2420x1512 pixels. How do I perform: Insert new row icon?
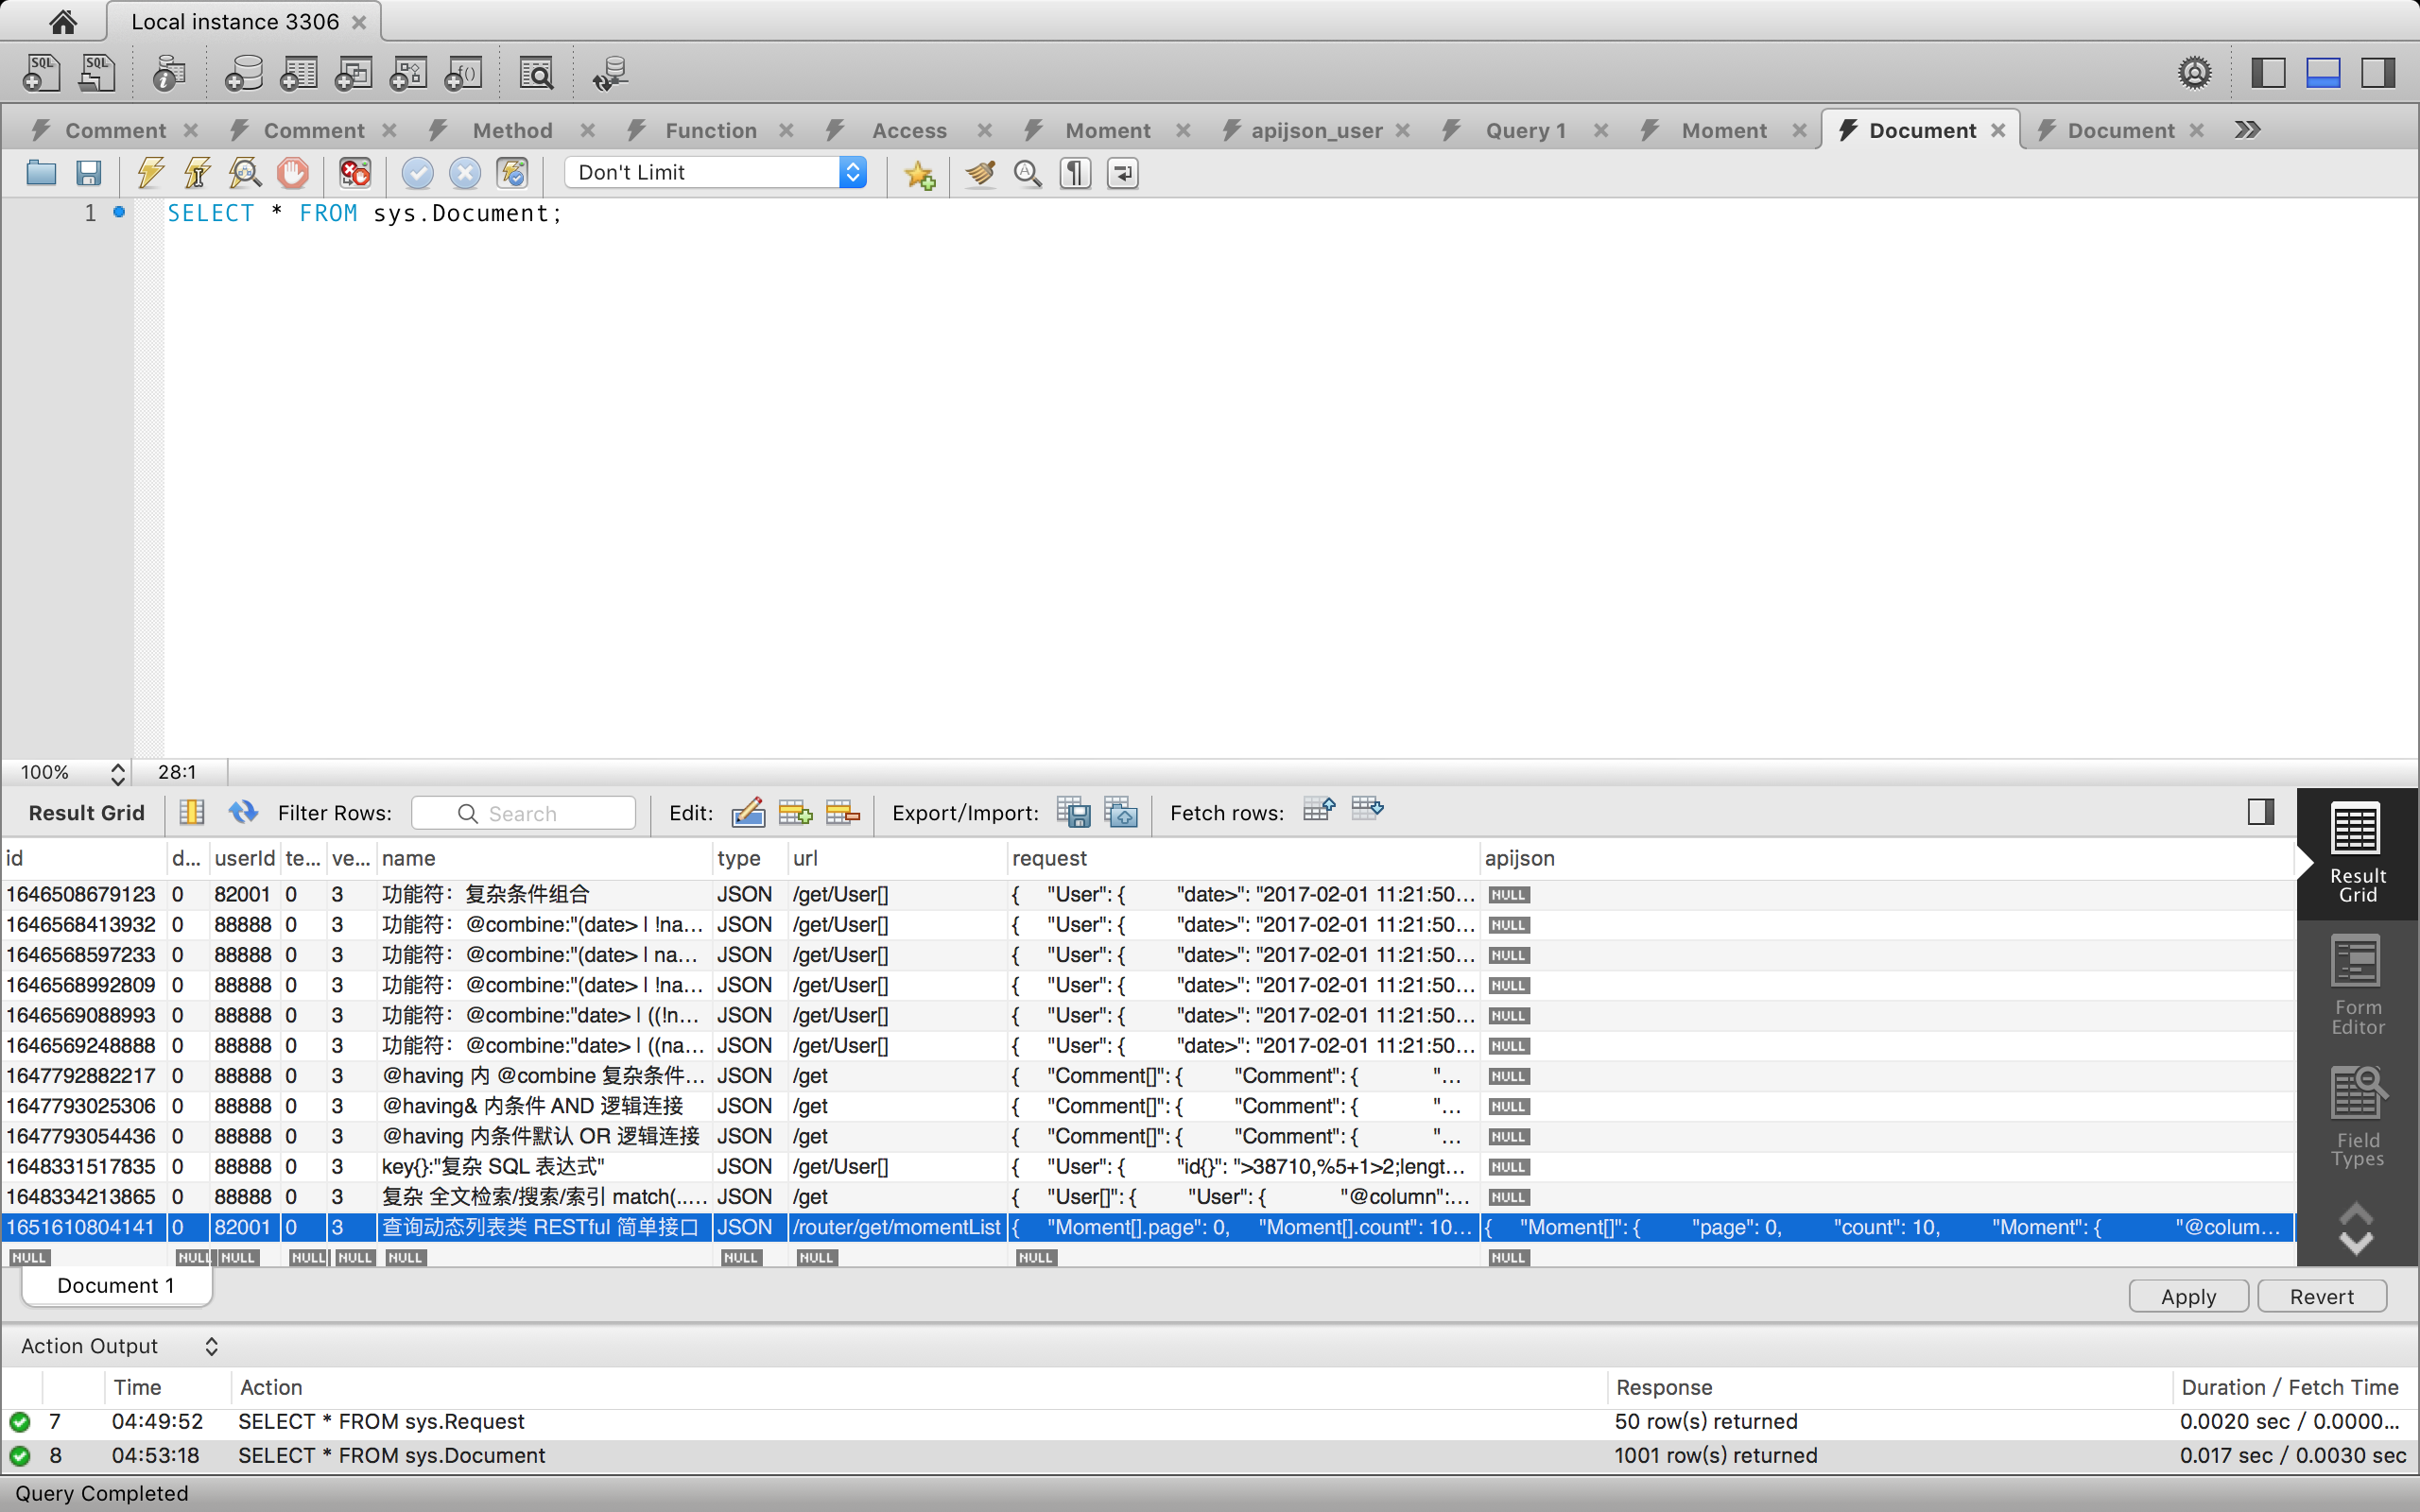795,812
